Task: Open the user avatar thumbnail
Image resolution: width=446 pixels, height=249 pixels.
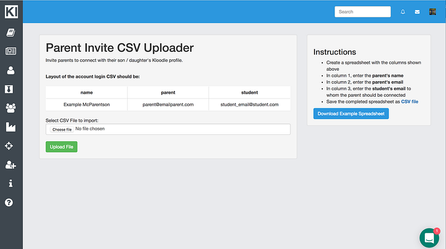Action: pyautogui.click(x=433, y=12)
